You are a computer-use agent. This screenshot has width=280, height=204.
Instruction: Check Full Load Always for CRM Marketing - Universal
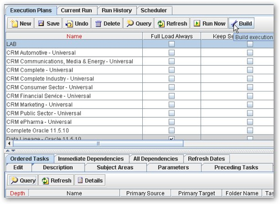(171, 104)
